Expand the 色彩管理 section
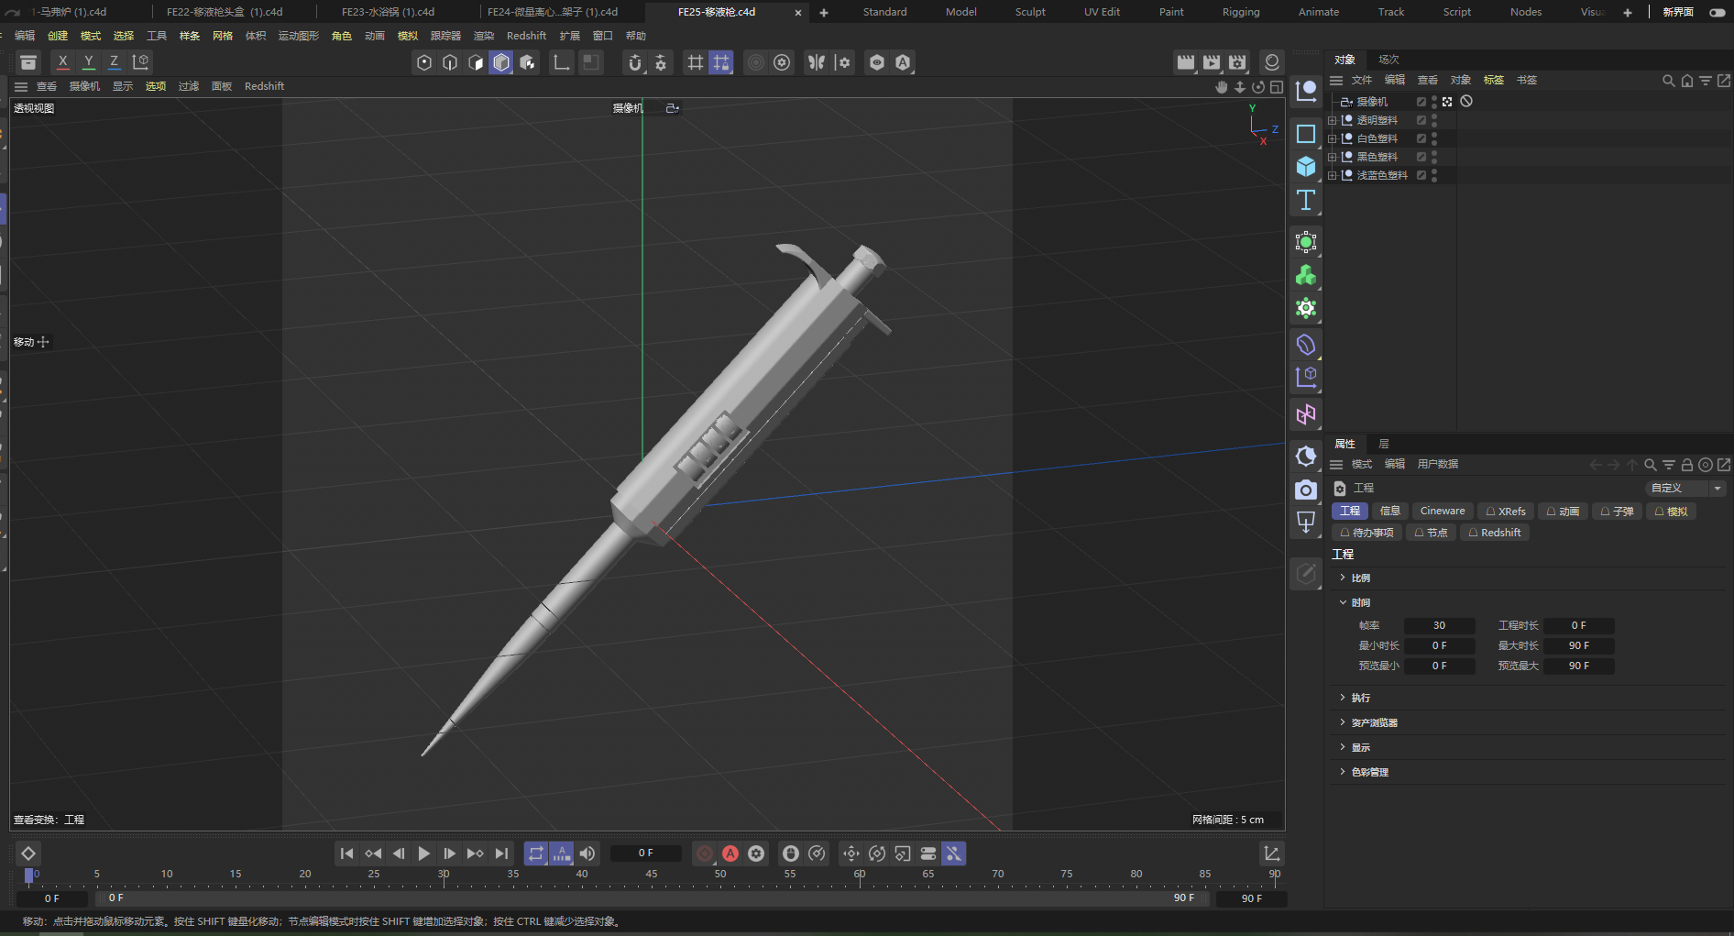Viewport: 1734px width, 936px height. [1343, 772]
